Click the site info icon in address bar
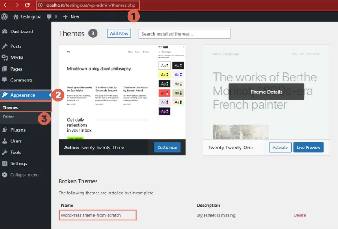Image resolution: width=338 pixels, height=229 pixels. click(x=41, y=5)
